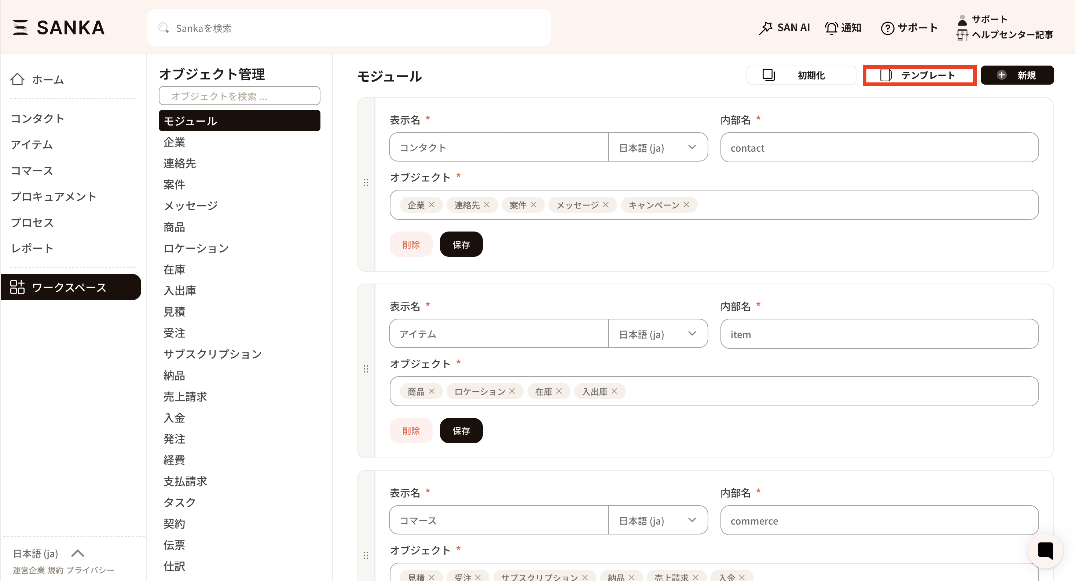The image size is (1075, 581).
Task: Open the chat widget bubble
Action: [1045, 551]
